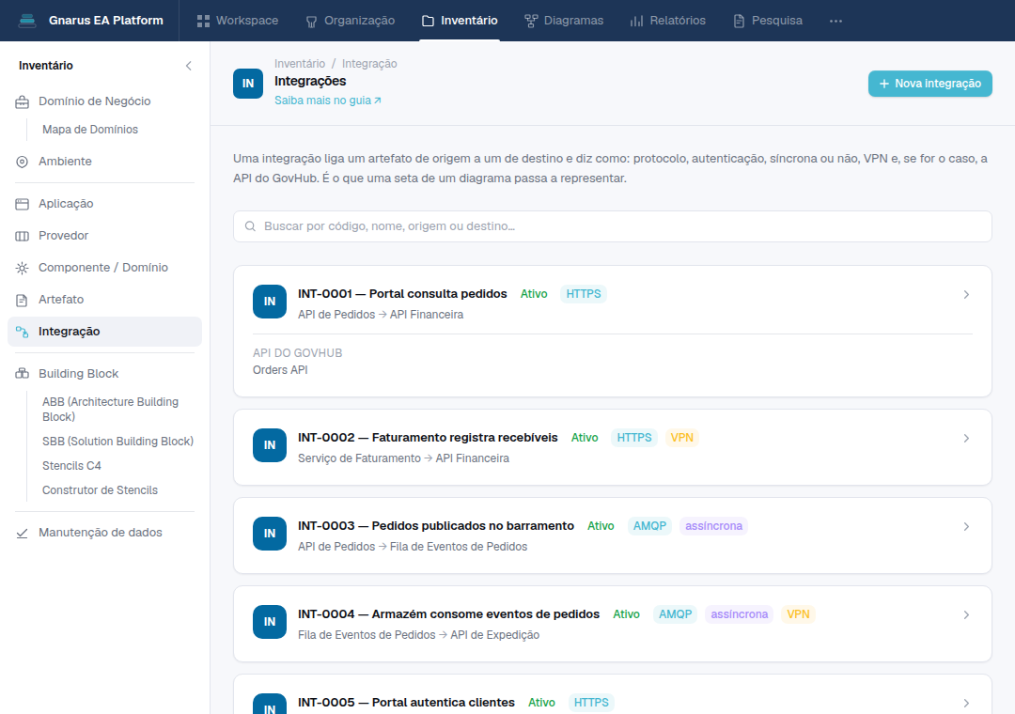Image resolution: width=1015 pixels, height=714 pixels.
Task: Expand INT-0004 with its chevron
Action: click(966, 615)
